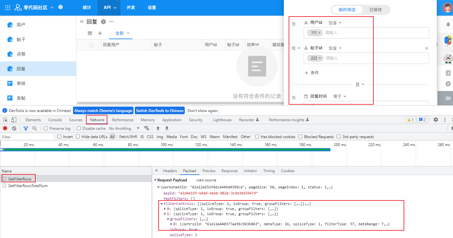Check the Disable cache option

(x=79, y=128)
